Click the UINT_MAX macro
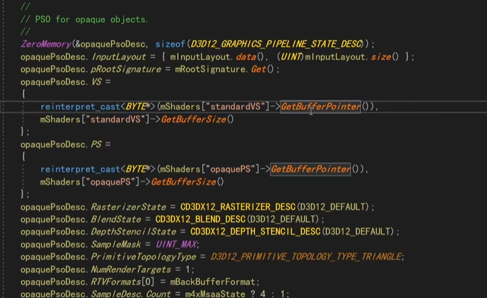487x298 pixels. [176, 244]
